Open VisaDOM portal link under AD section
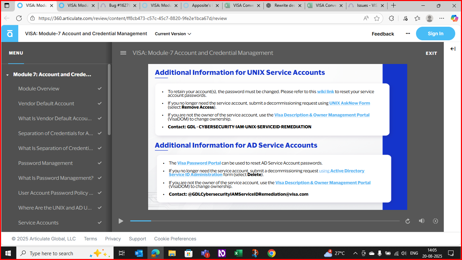 point(323,182)
